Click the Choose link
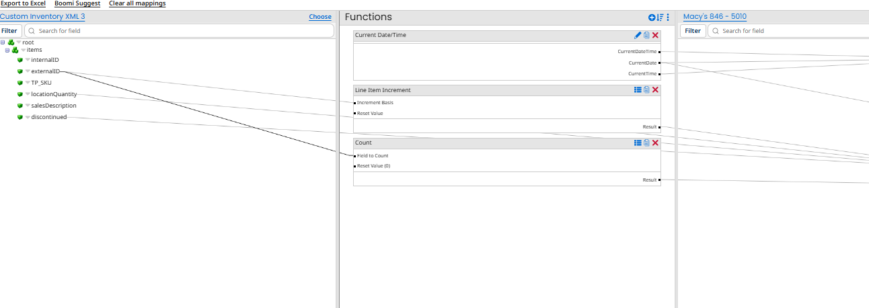The image size is (869, 308). point(320,17)
